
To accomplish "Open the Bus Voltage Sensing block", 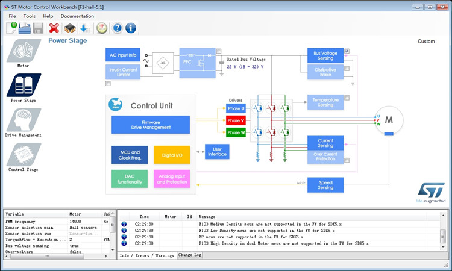I will pyautogui.click(x=325, y=55).
